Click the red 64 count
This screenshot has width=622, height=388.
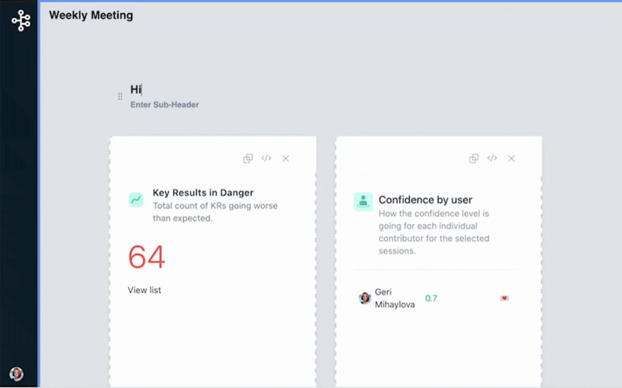(146, 257)
